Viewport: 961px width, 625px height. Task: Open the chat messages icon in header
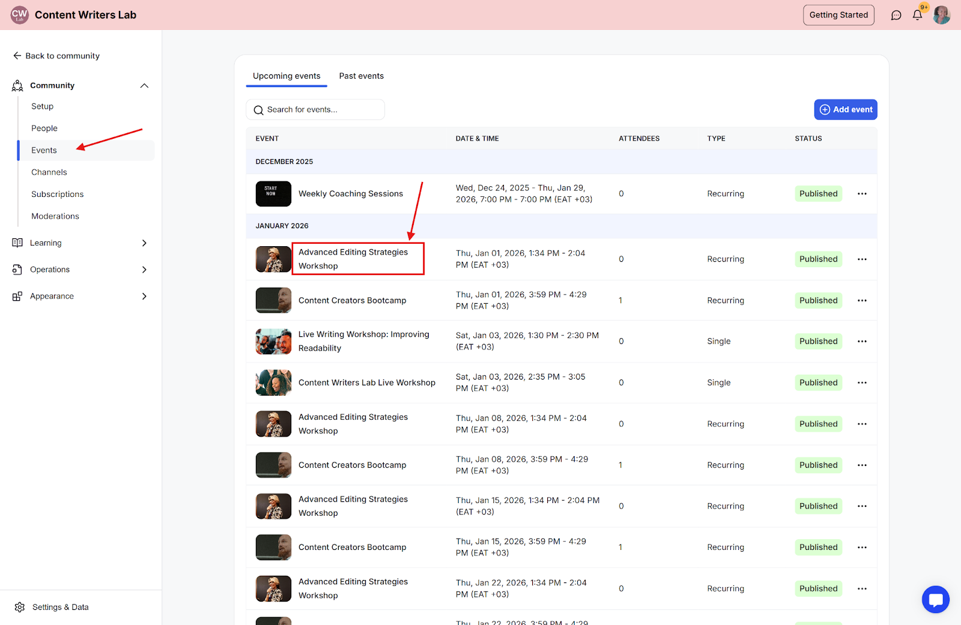896,15
